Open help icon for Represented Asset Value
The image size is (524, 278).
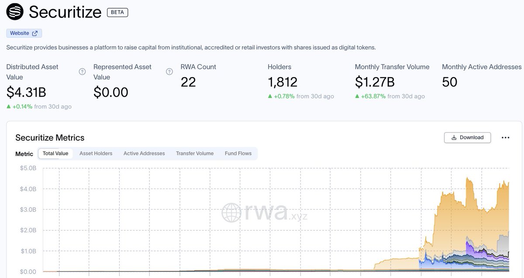(x=169, y=71)
